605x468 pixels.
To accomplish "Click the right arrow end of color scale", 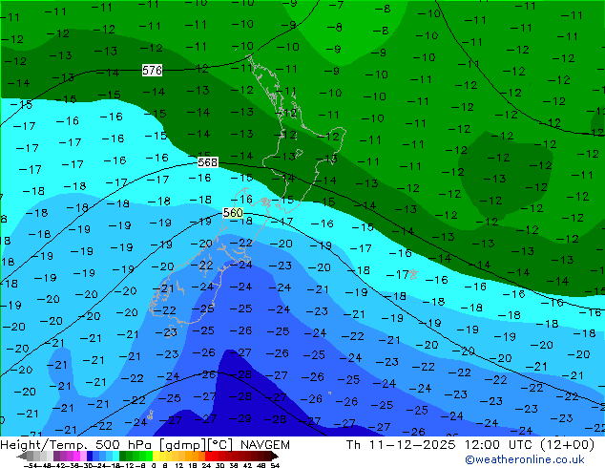I will tap(275, 456).
